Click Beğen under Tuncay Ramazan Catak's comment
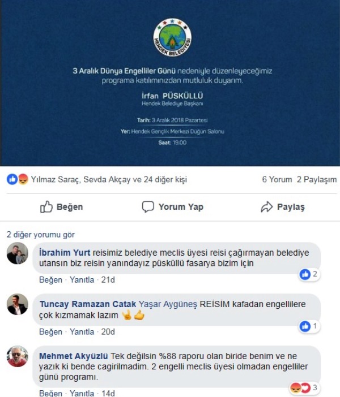The width and height of the screenshot is (340, 397). point(50,331)
